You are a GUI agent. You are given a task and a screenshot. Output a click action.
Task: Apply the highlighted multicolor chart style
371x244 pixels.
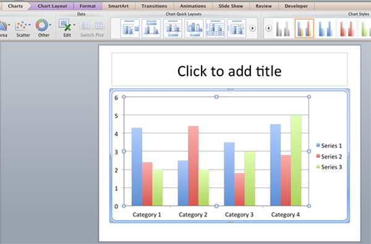coord(304,28)
